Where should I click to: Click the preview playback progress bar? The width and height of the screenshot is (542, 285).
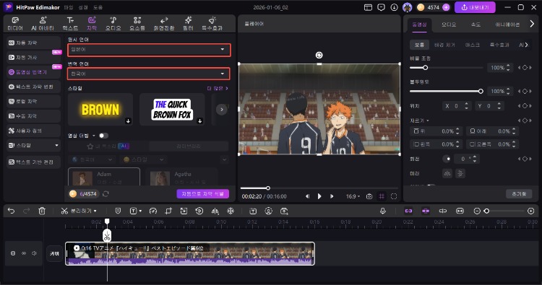click(319, 188)
